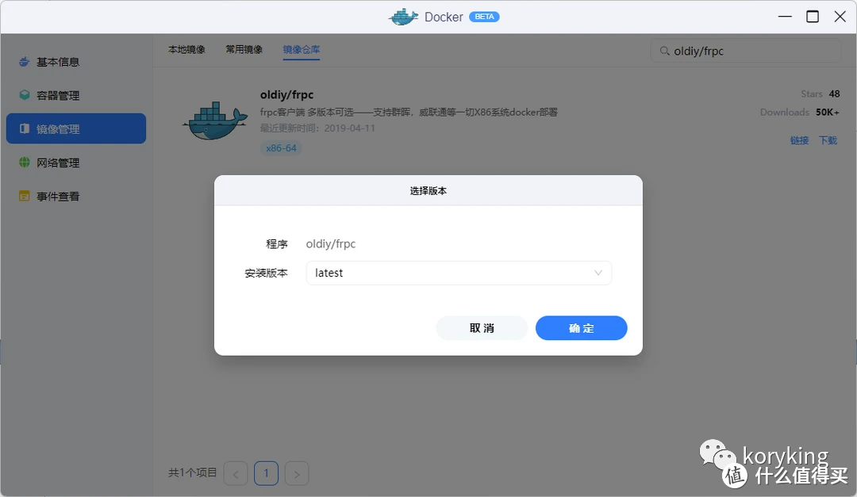The height and width of the screenshot is (497, 857).
Task: Maximize the Docker window
Action: (813, 17)
